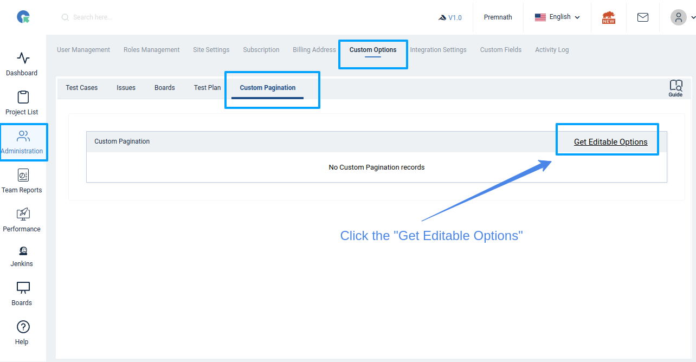Viewport: 696px width, 362px height.
Task: Click the user avatar icon
Action: (x=679, y=17)
